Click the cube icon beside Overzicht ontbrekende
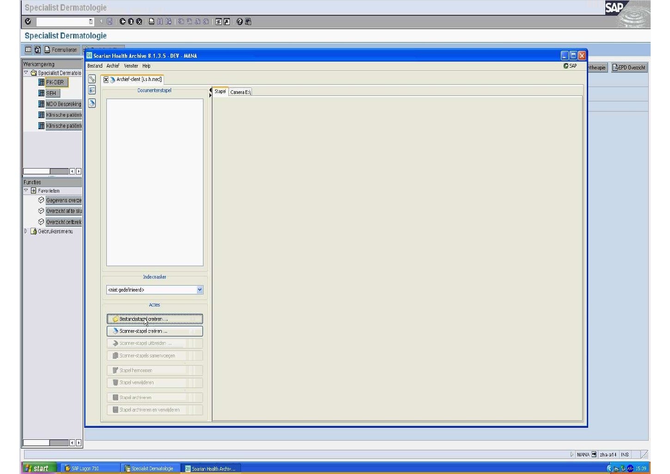Viewport: 670px width, 474px height. pyautogui.click(x=41, y=222)
